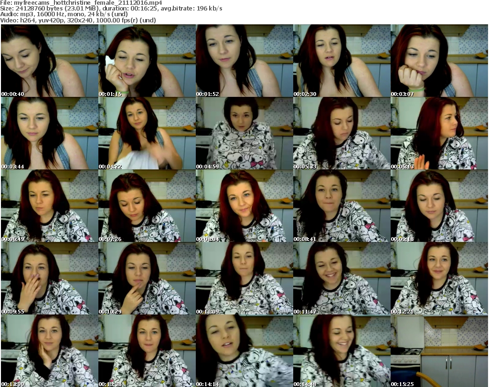Open the thumbnail stamped 00:07:26
The image size is (489, 387).
coord(147,206)
